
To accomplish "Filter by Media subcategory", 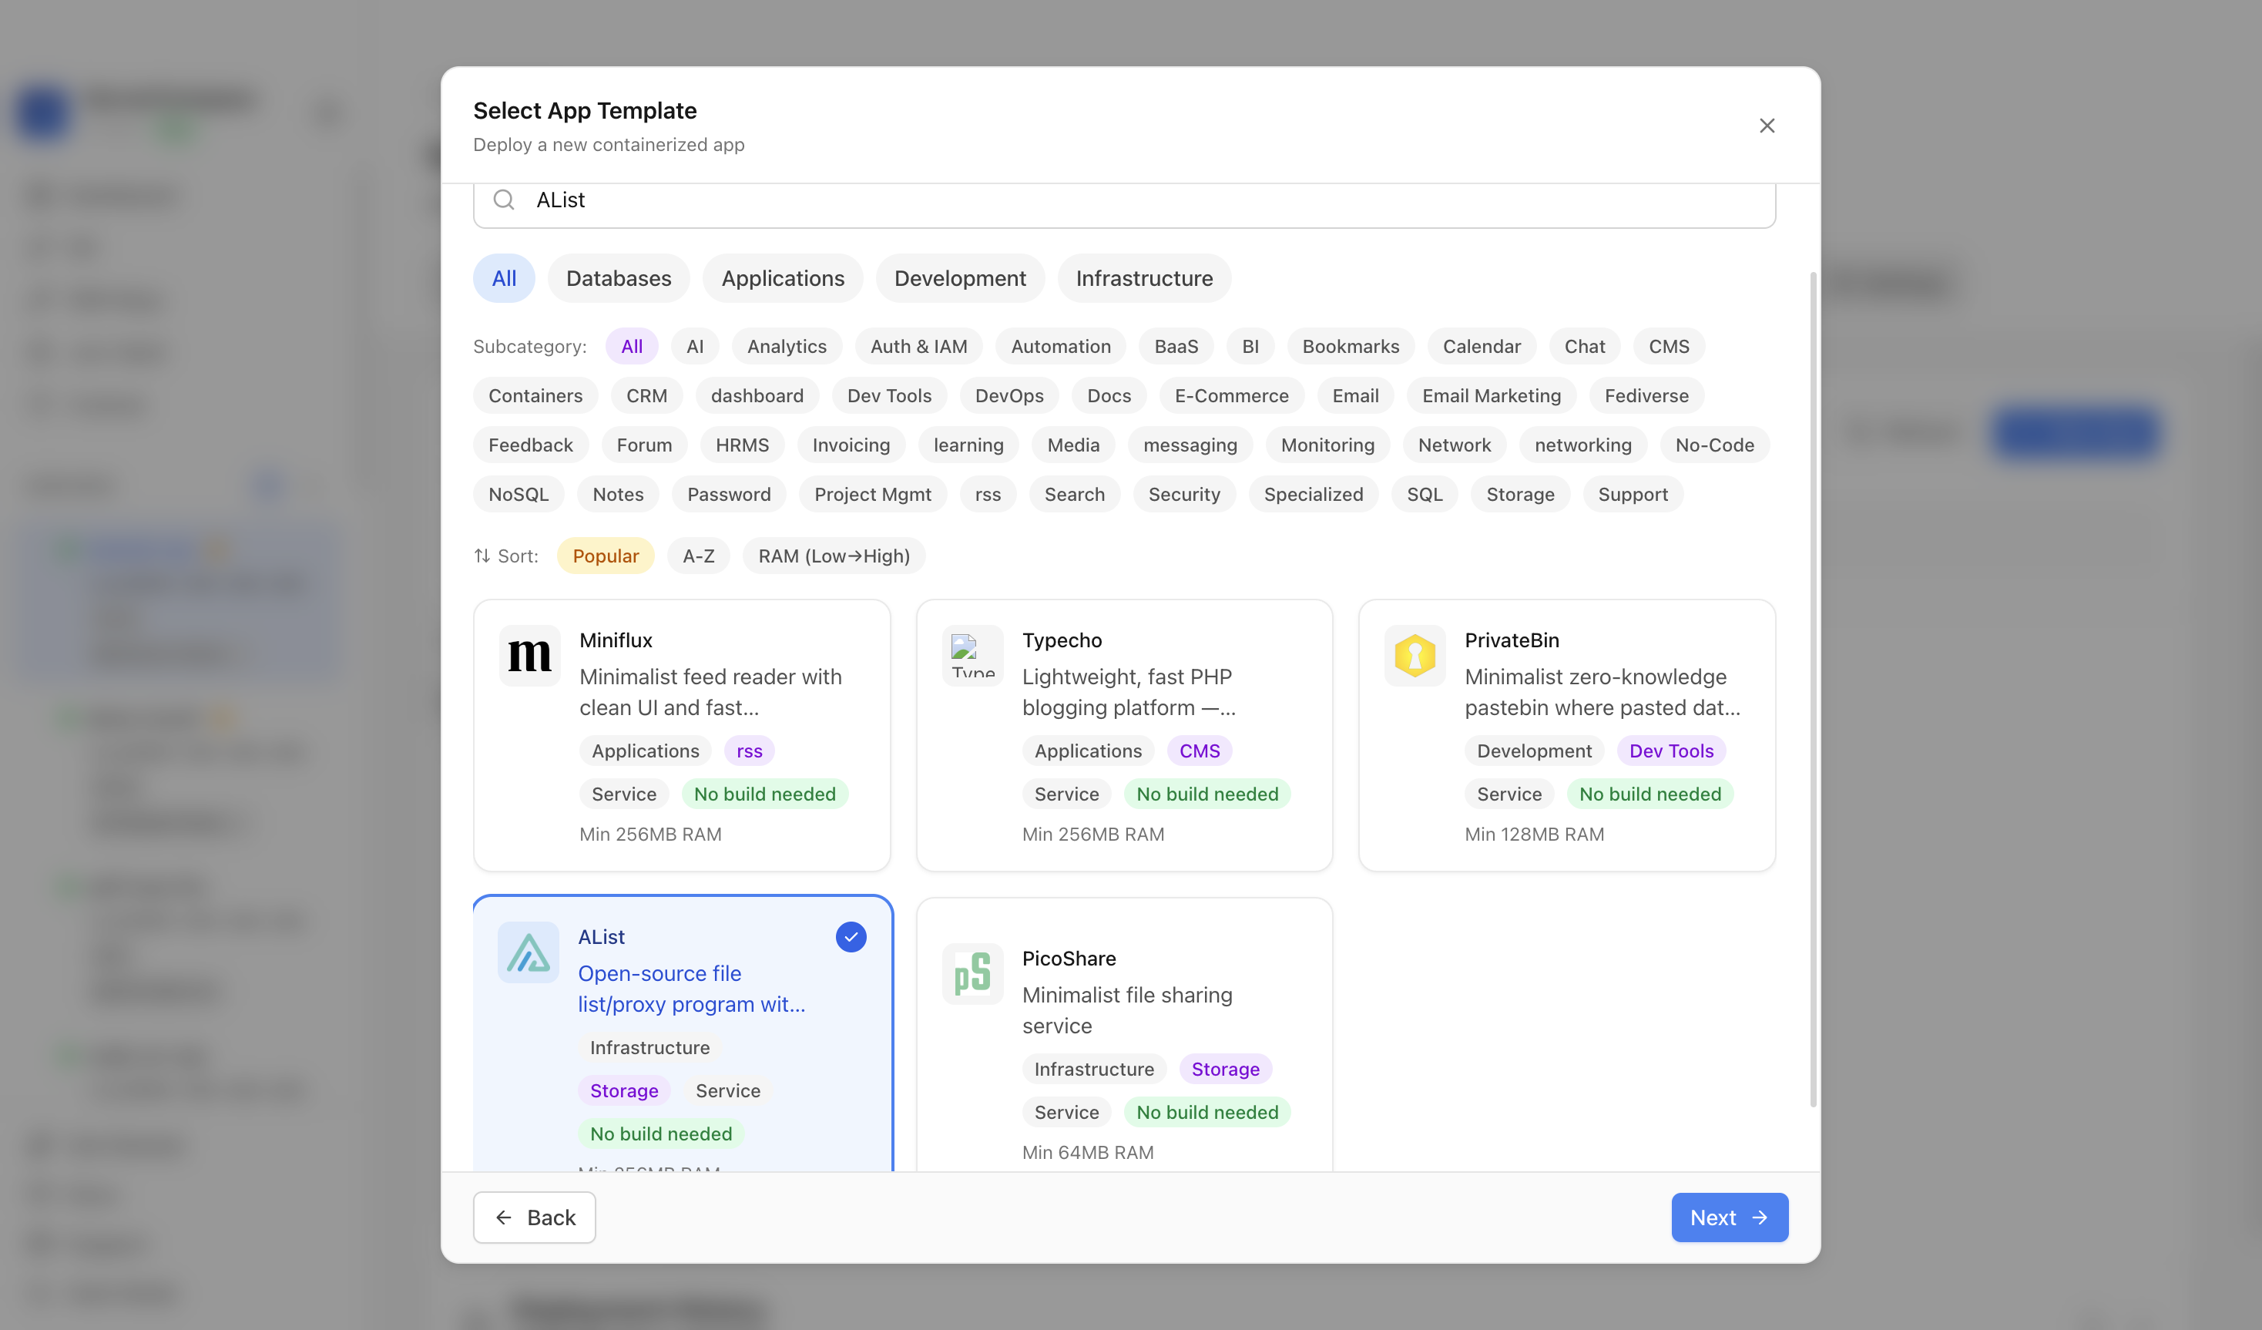I will point(1072,445).
